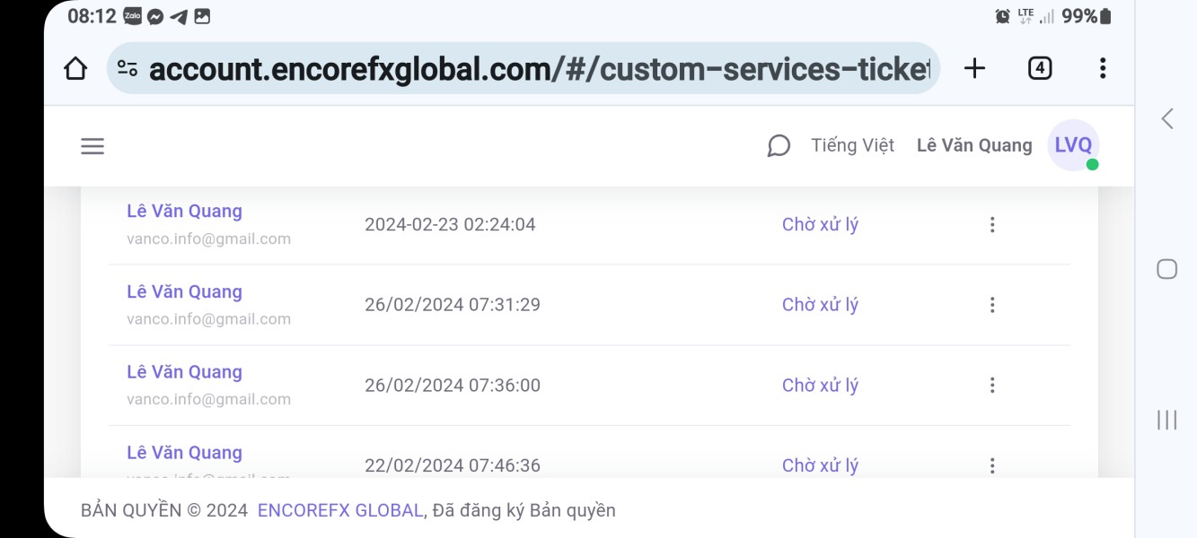Click status Chờ xử lý for 07:31:29 ticket
Viewport: 1197px width, 538px height.
click(820, 305)
